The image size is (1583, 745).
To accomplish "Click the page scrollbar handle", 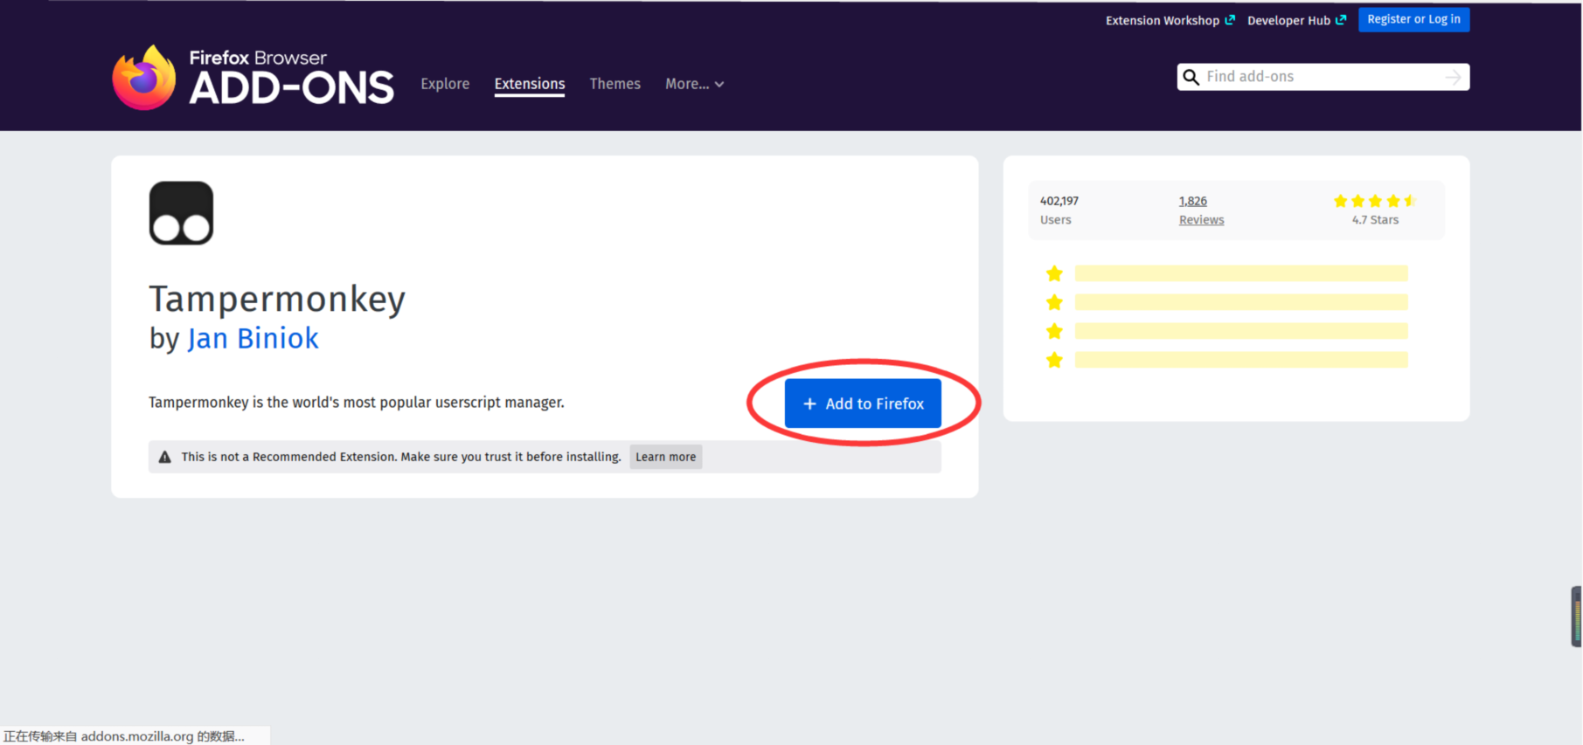I will tap(1576, 617).
